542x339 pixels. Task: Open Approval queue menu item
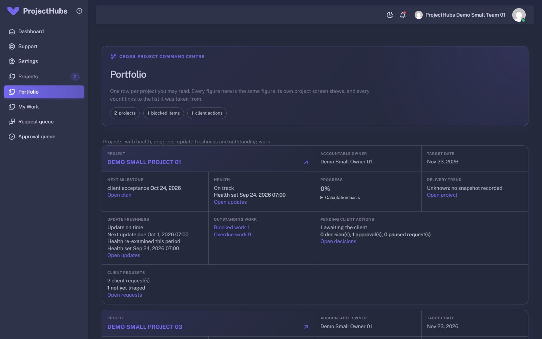pos(44,137)
